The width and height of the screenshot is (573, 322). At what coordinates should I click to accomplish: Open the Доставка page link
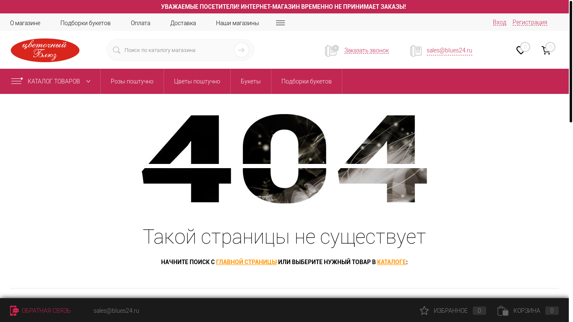[x=183, y=23]
